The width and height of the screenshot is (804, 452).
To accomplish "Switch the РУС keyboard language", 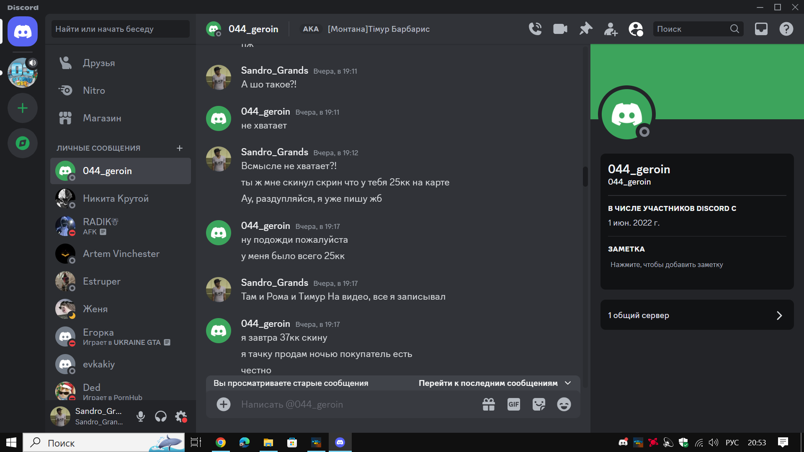I will coord(732,442).
